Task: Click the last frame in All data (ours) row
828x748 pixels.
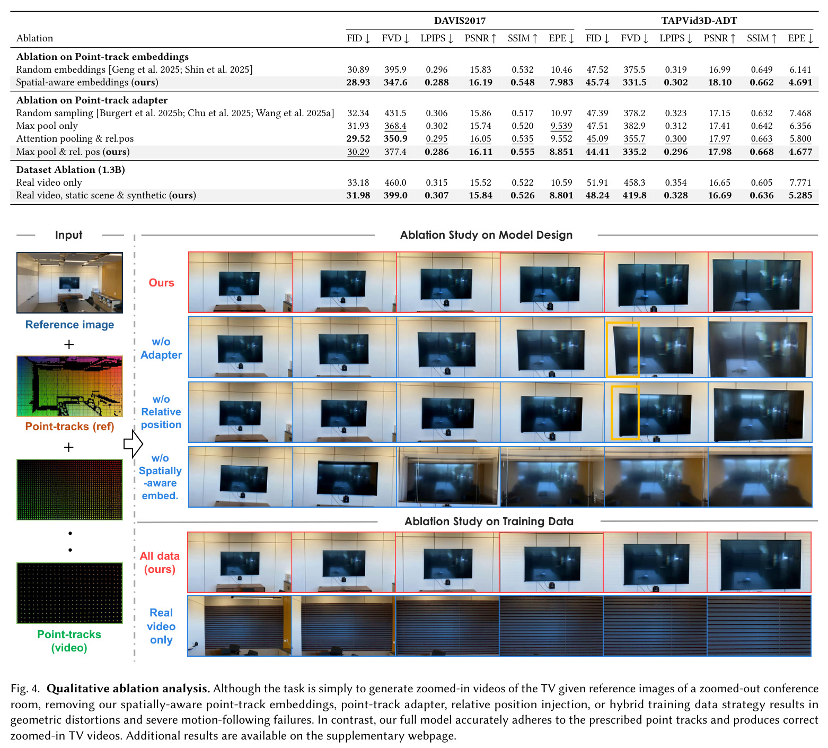Action: click(x=759, y=562)
